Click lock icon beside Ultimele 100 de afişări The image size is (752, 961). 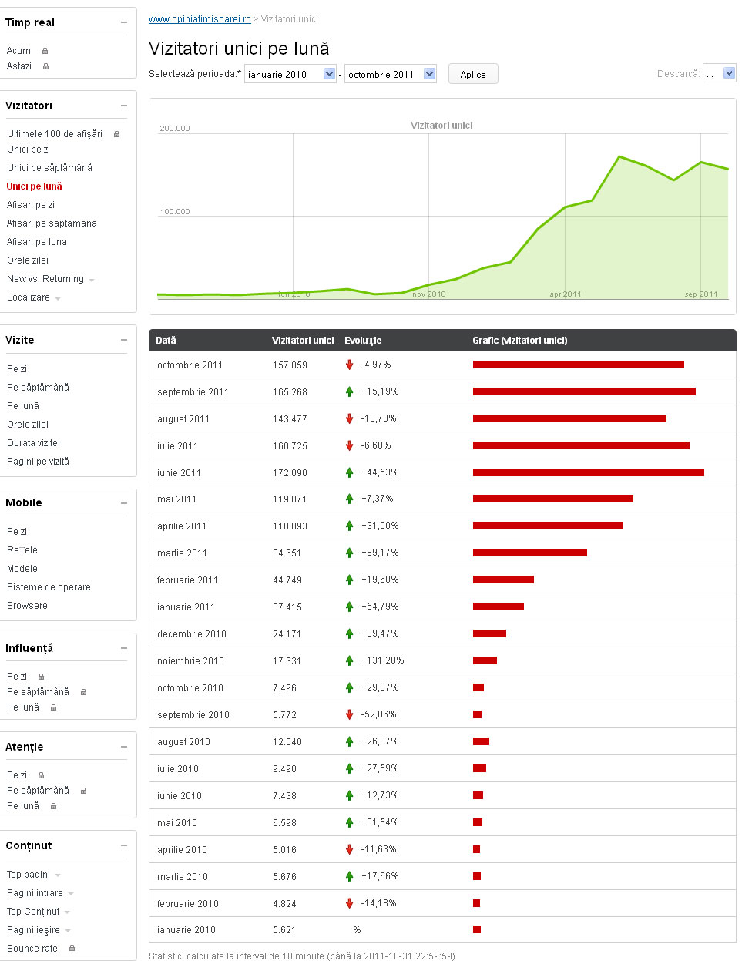tap(116, 134)
